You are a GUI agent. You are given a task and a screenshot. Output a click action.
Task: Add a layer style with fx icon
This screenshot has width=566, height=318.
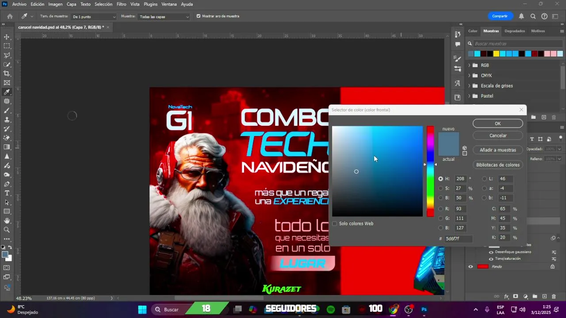(x=506, y=296)
